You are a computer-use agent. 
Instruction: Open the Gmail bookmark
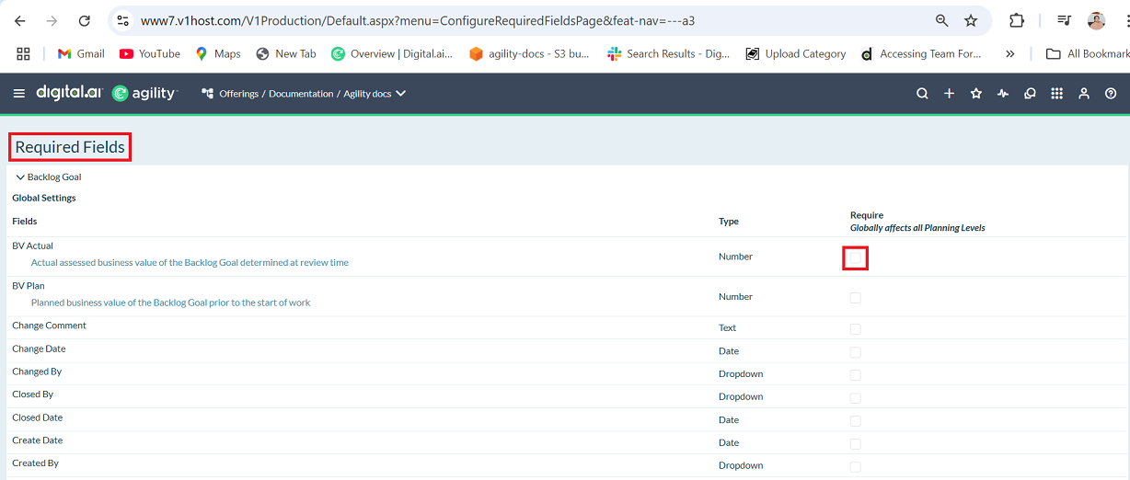81,53
